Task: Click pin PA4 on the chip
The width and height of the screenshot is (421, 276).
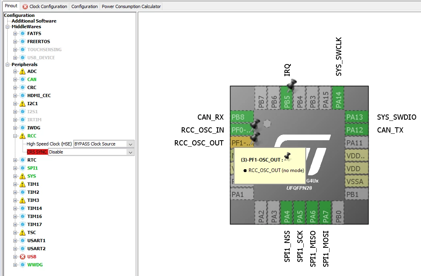Action: (x=286, y=212)
